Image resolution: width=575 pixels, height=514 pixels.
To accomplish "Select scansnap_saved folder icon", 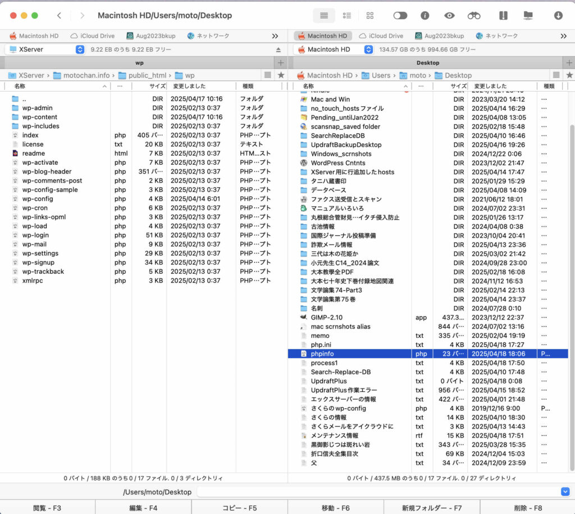I will [x=304, y=127].
